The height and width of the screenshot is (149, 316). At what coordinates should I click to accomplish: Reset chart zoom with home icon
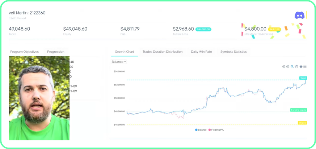[301, 66]
